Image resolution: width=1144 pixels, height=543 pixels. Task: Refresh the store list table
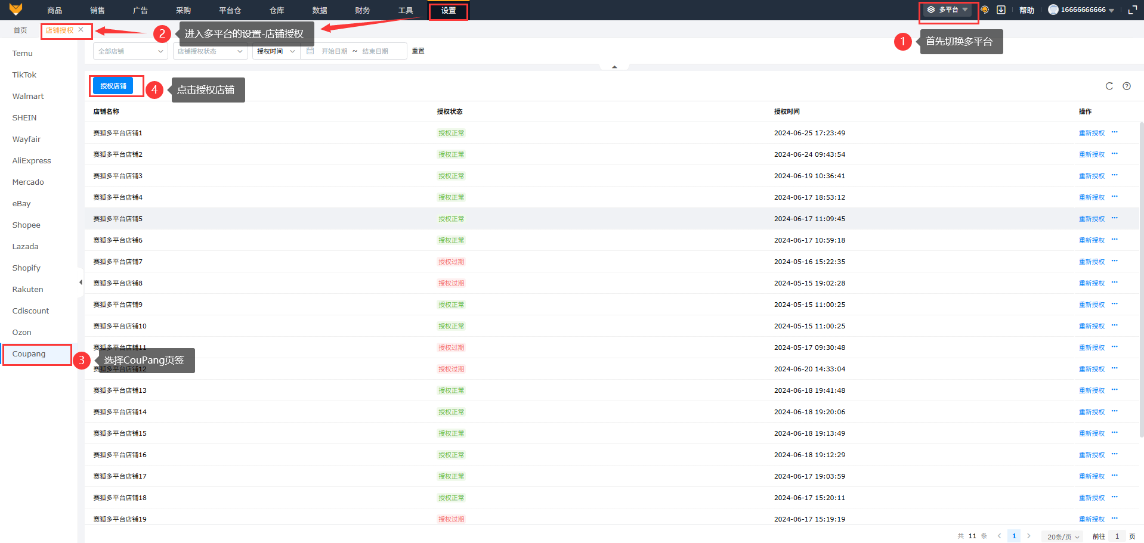click(x=1109, y=86)
